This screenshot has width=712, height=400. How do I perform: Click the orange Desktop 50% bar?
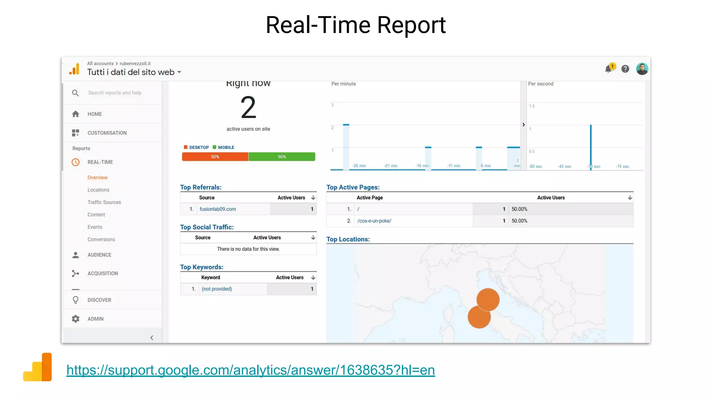click(x=215, y=157)
